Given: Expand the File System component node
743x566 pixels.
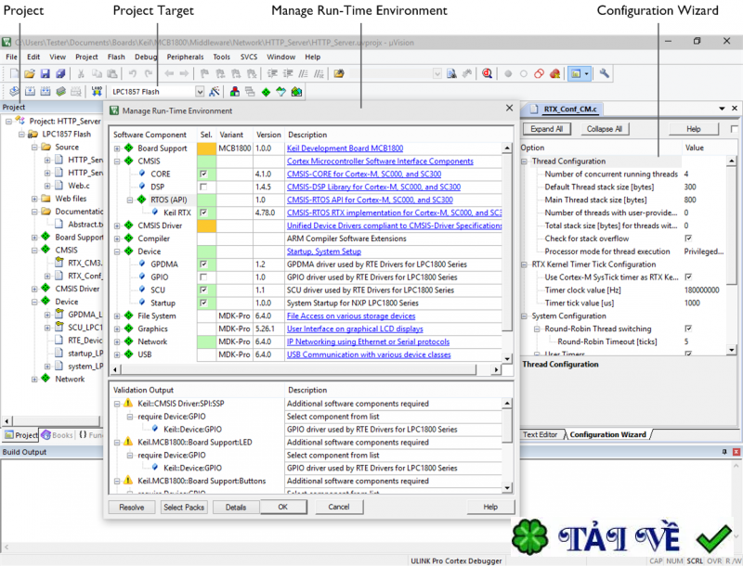Looking at the screenshot, I should pos(116,315).
